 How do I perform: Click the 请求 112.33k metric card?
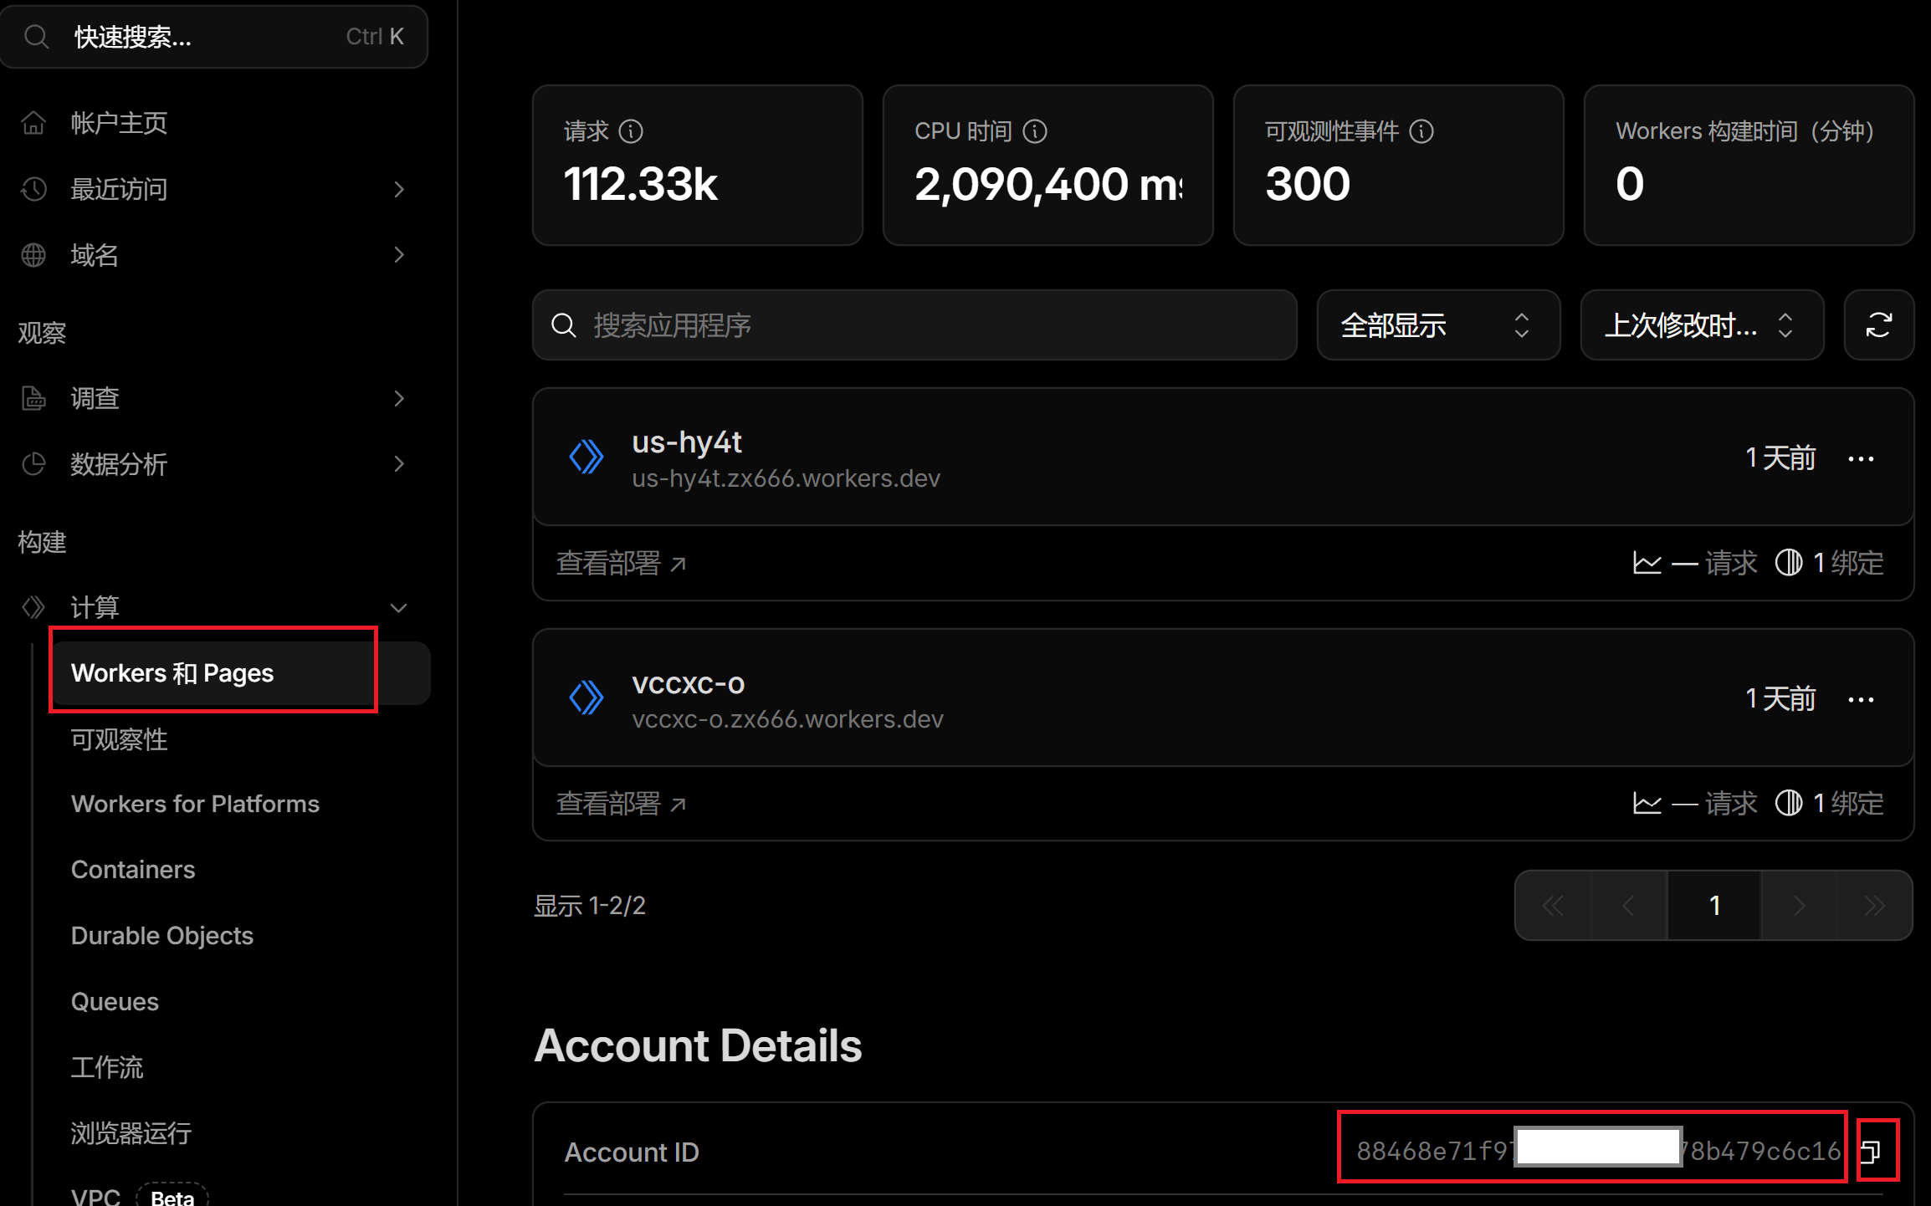[698, 165]
